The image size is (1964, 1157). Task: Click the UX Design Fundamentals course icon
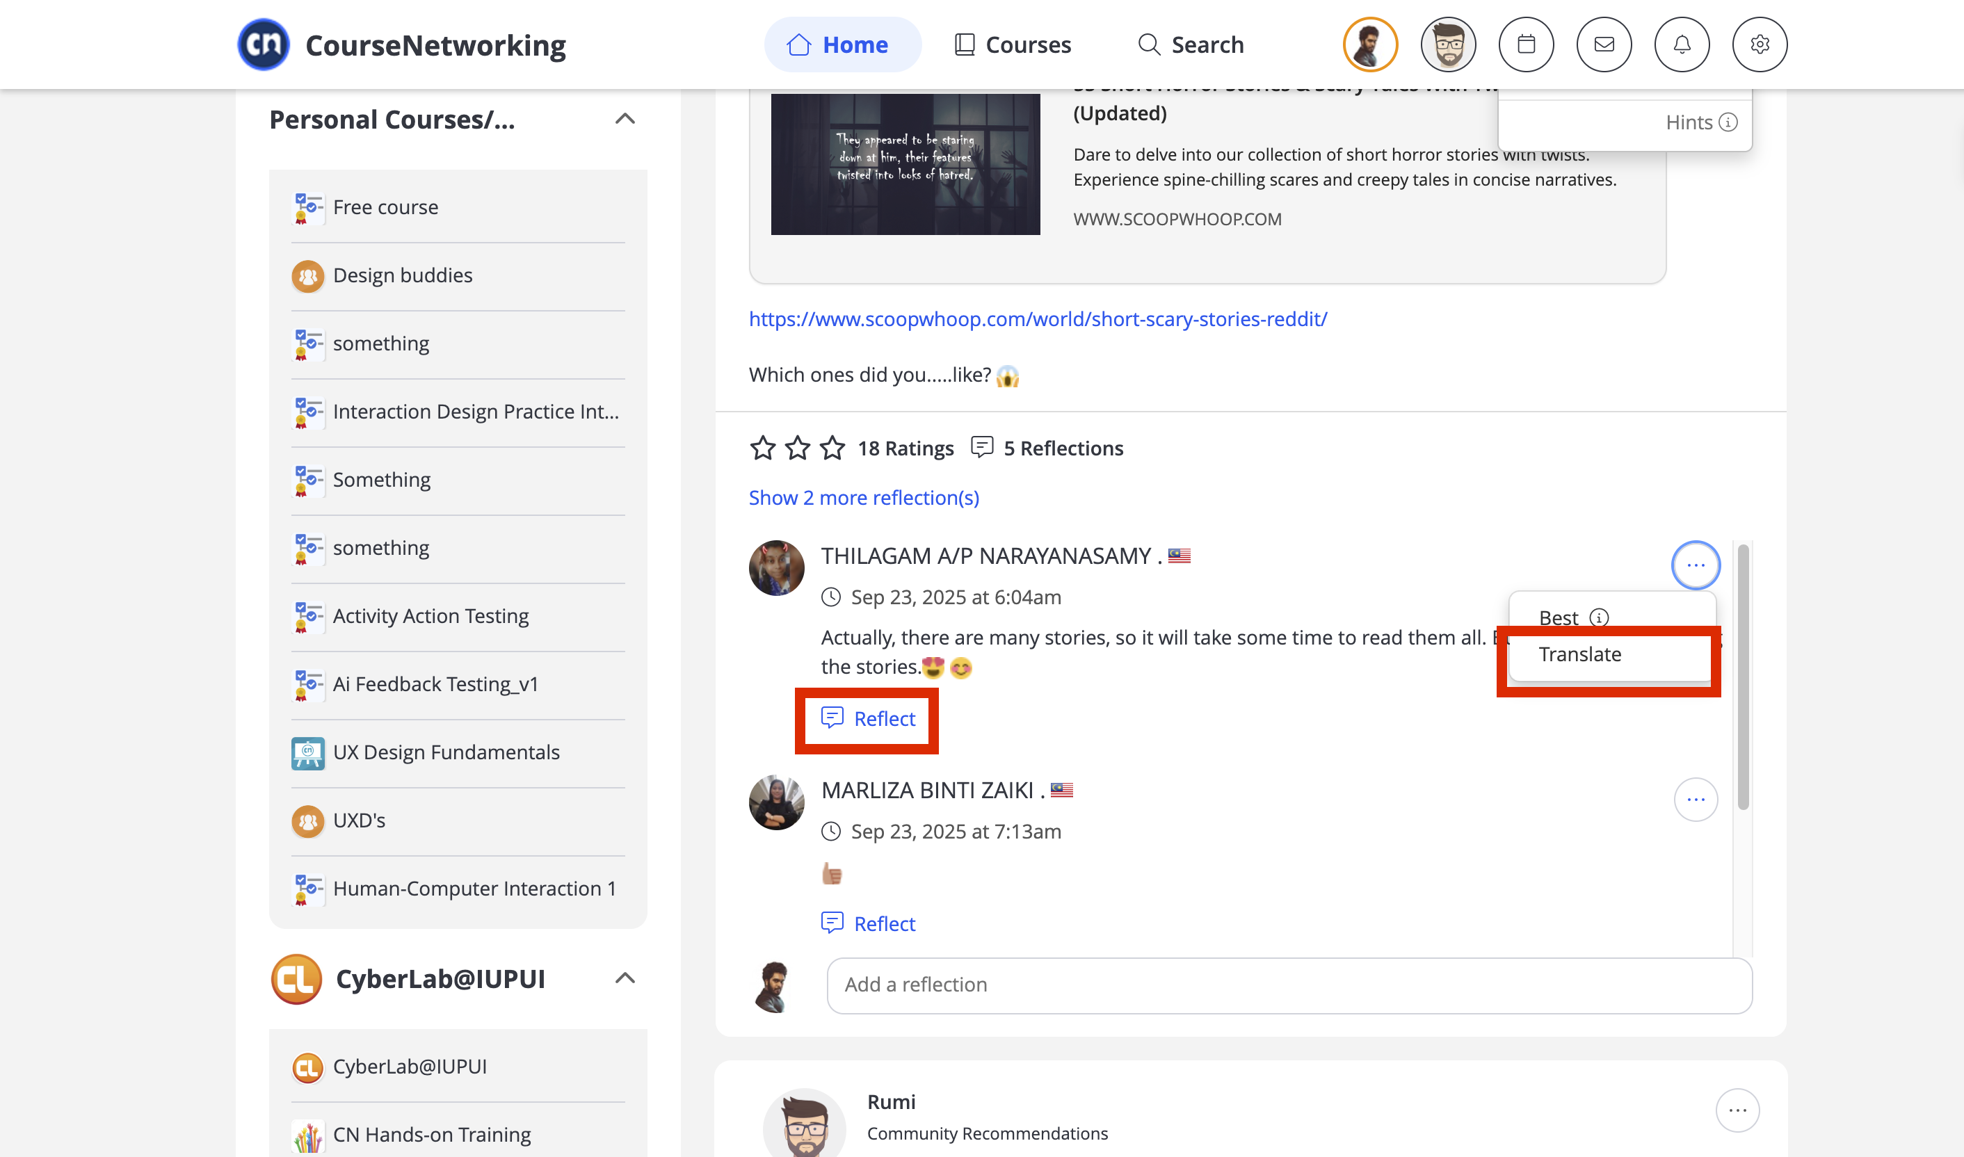(308, 753)
